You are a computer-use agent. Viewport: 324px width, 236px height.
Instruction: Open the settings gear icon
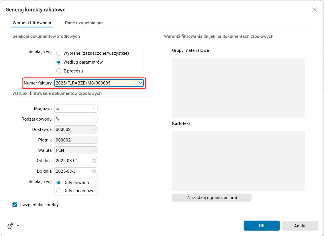point(10,226)
